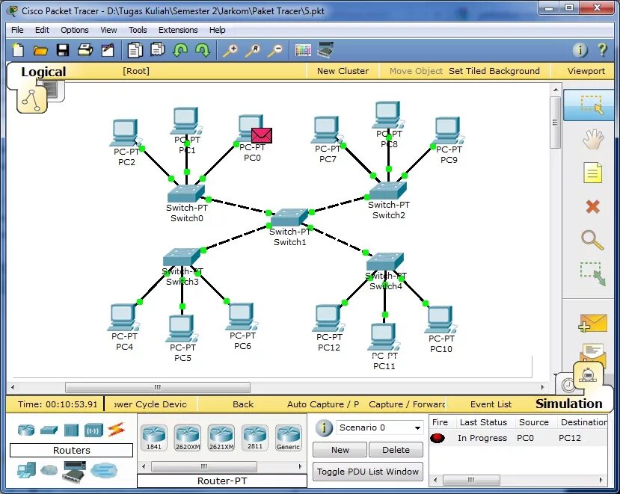620x494 pixels.
Task: Click the red Fire circle for PC0 PDU
Action: (438, 438)
